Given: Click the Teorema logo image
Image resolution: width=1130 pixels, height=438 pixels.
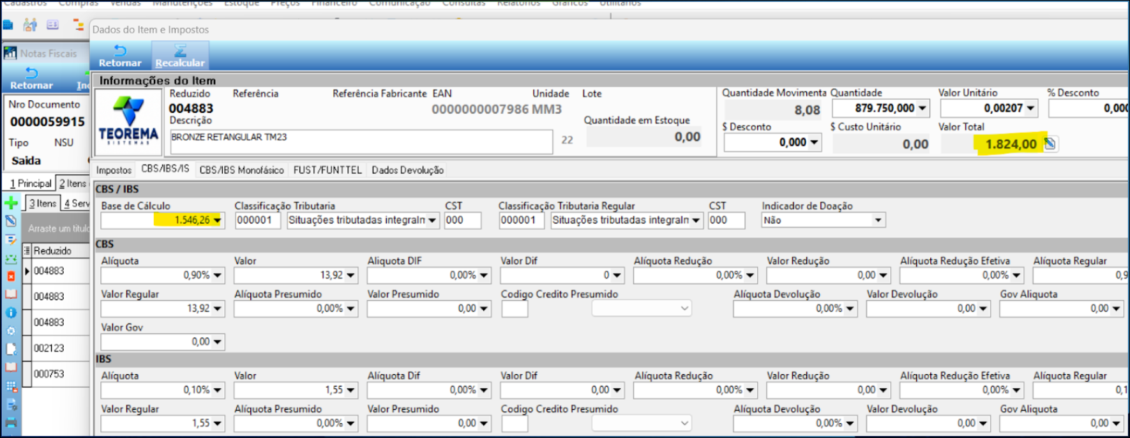Looking at the screenshot, I should [x=128, y=121].
